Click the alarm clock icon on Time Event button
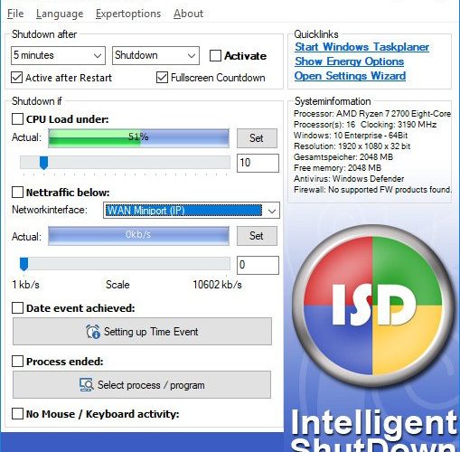The width and height of the screenshot is (460, 452). point(93,332)
